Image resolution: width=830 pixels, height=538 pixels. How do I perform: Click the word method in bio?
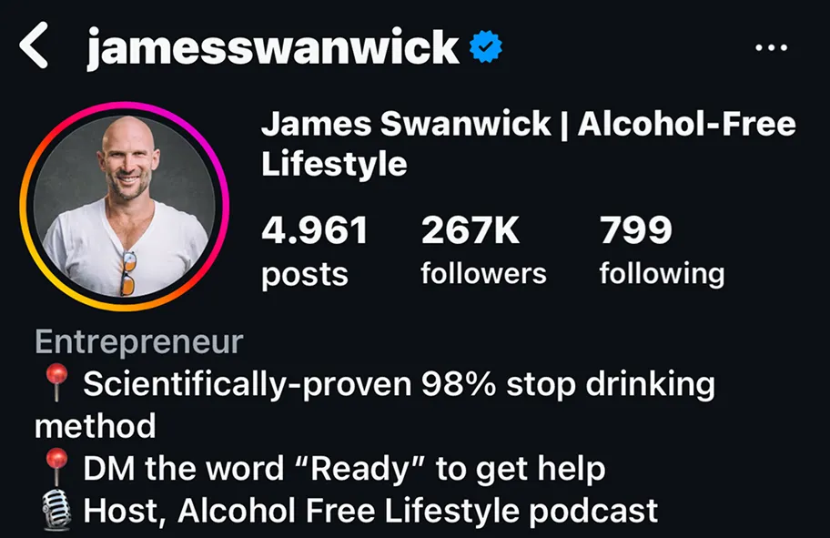click(x=96, y=426)
